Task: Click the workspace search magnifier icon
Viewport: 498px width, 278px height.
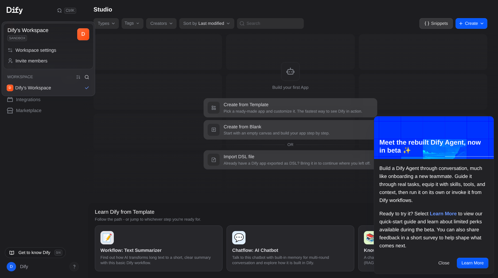Action: click(x=87, y=77)
